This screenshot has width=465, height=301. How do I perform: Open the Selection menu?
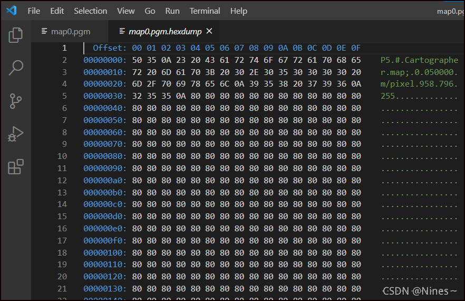point(91,11)
